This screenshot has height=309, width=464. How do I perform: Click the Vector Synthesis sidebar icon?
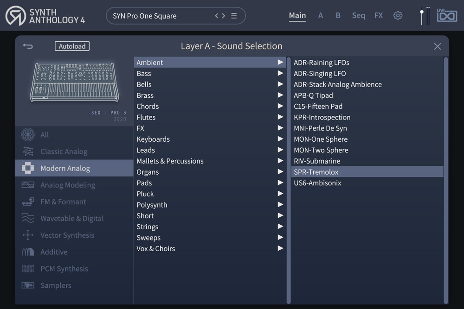[28, 235]
